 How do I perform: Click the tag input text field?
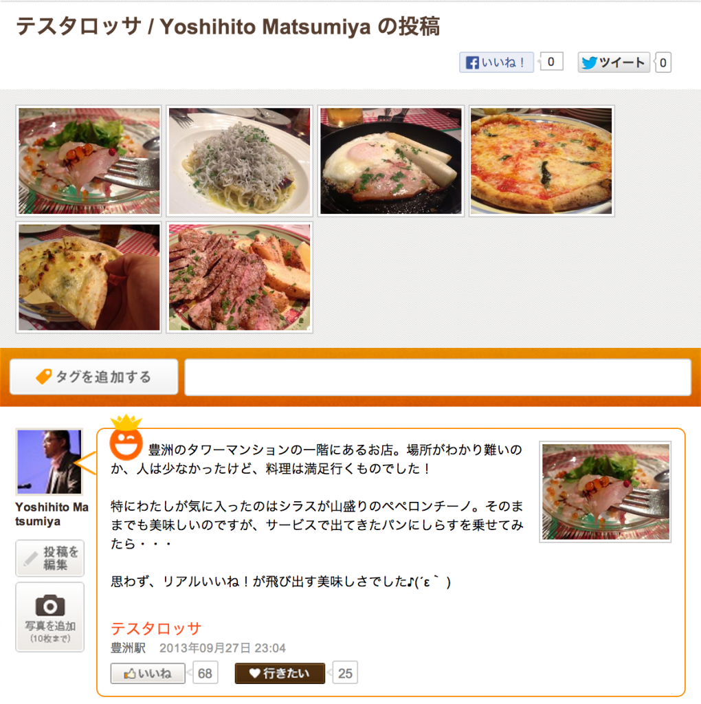tap(438, 377)
